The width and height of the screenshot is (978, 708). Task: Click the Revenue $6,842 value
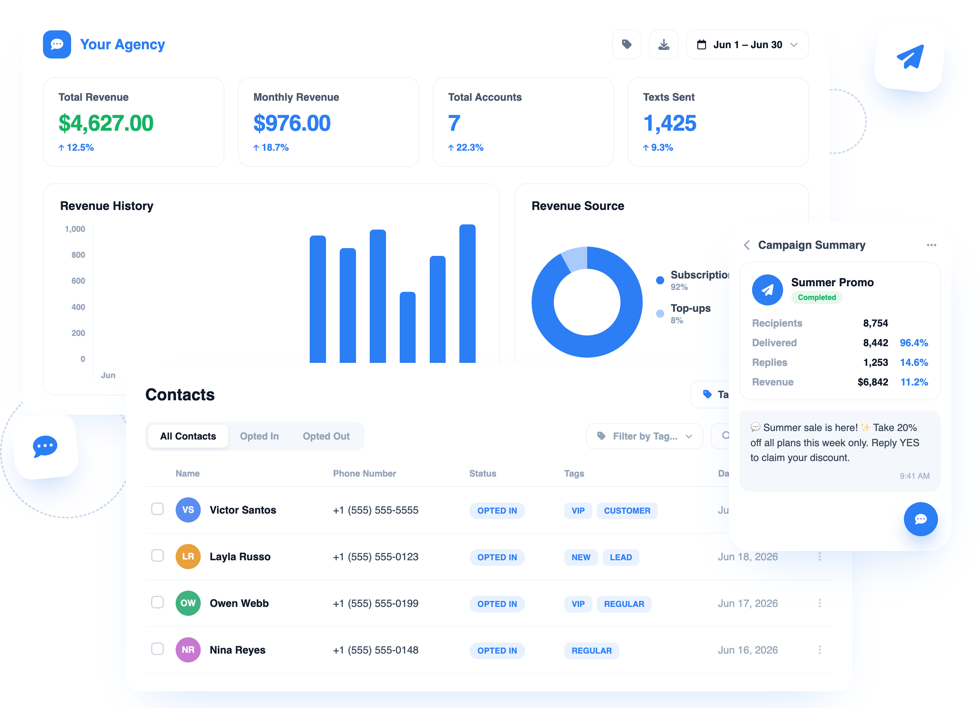click(x=873, y=382)
